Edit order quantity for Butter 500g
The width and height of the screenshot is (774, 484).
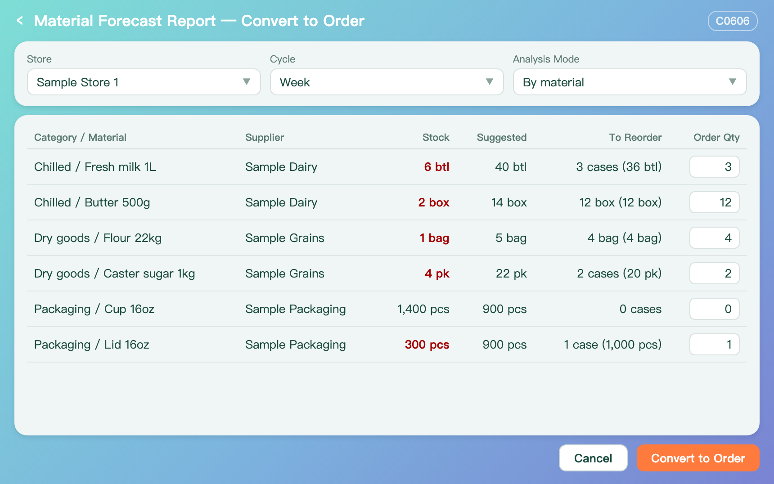(715, 202)
